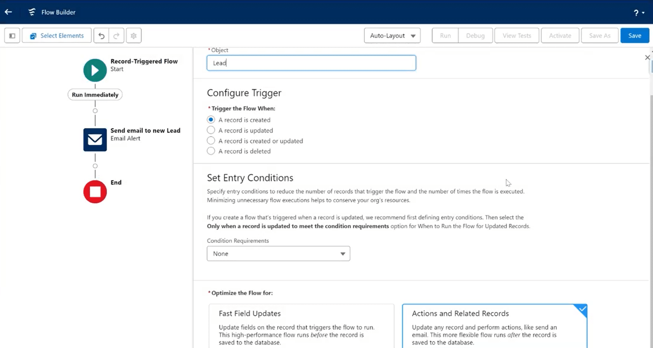
Task: Click the Run Immediately path label
Action: 95,95
